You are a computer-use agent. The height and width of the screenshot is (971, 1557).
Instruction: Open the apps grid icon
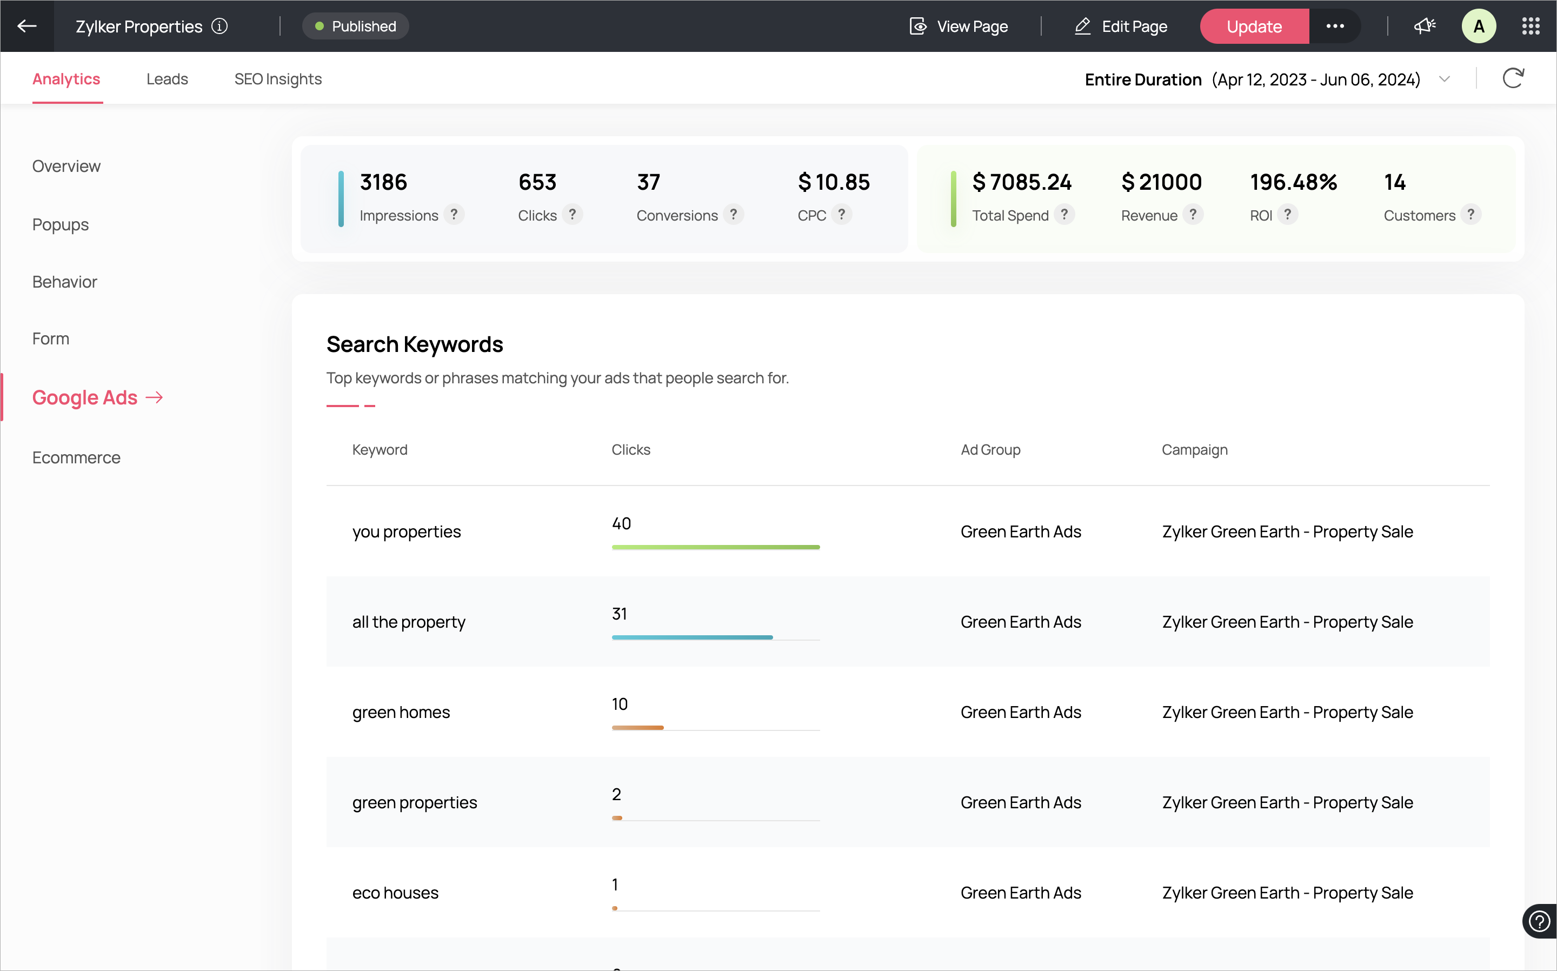coord(1531,26)
